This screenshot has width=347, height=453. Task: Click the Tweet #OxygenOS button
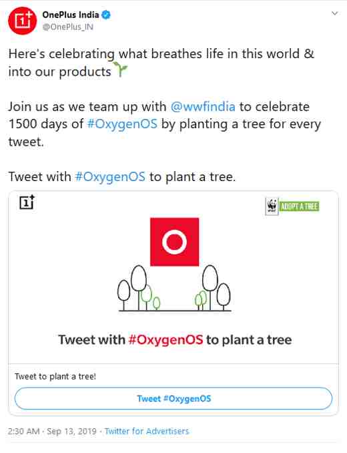173,399
